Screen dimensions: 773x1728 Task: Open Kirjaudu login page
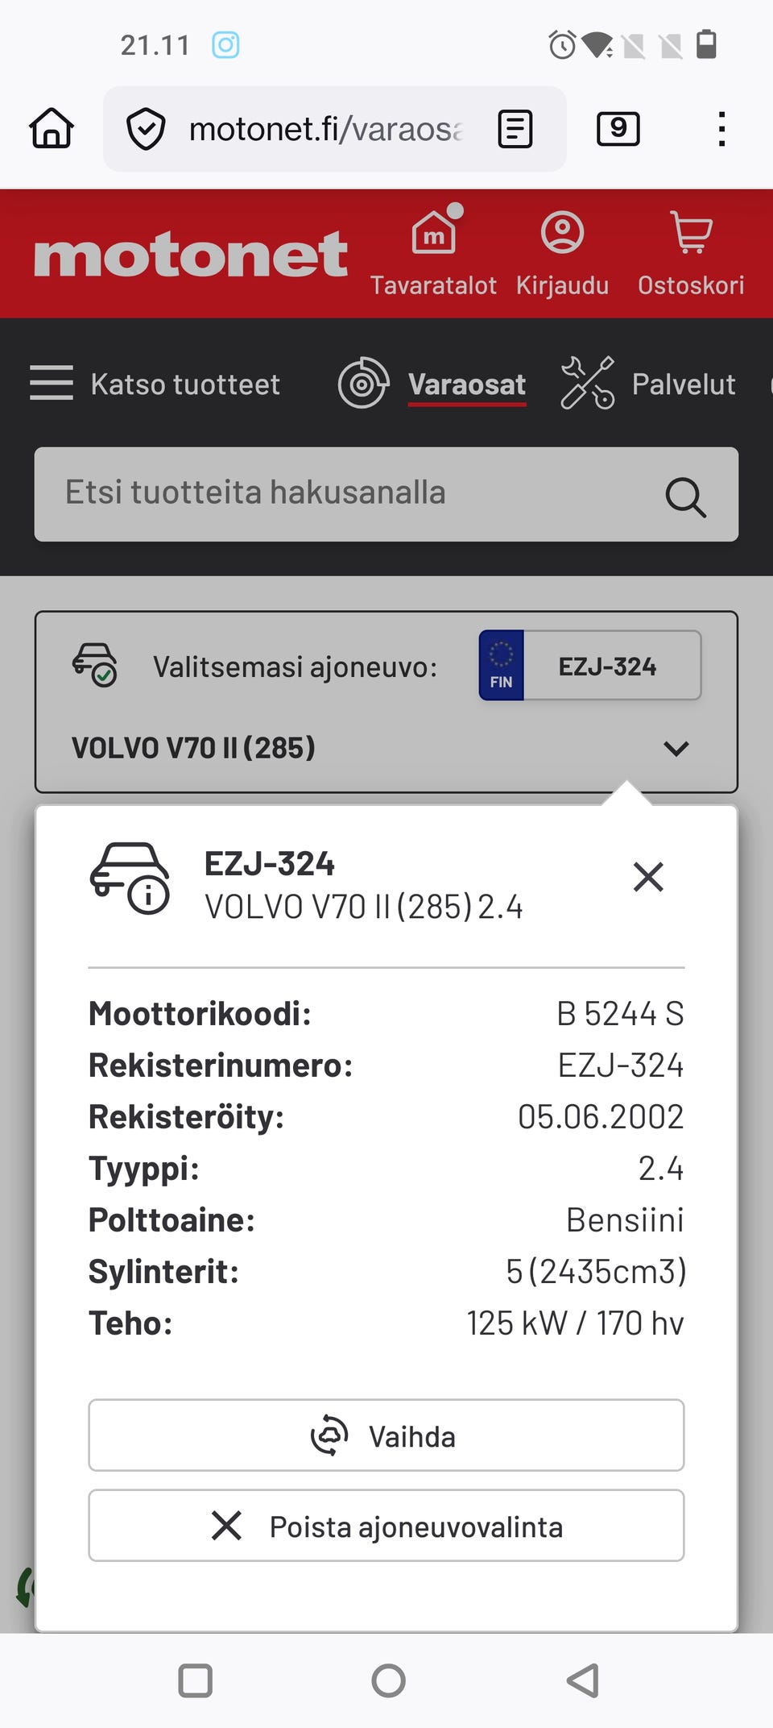(x=562, y=252)
